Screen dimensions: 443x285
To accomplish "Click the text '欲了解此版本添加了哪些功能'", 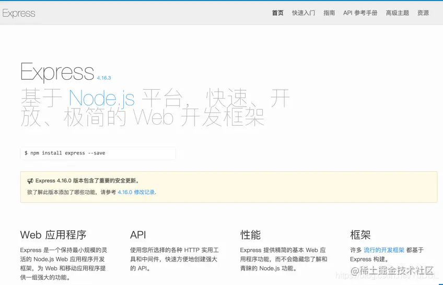I will [61, 192].
